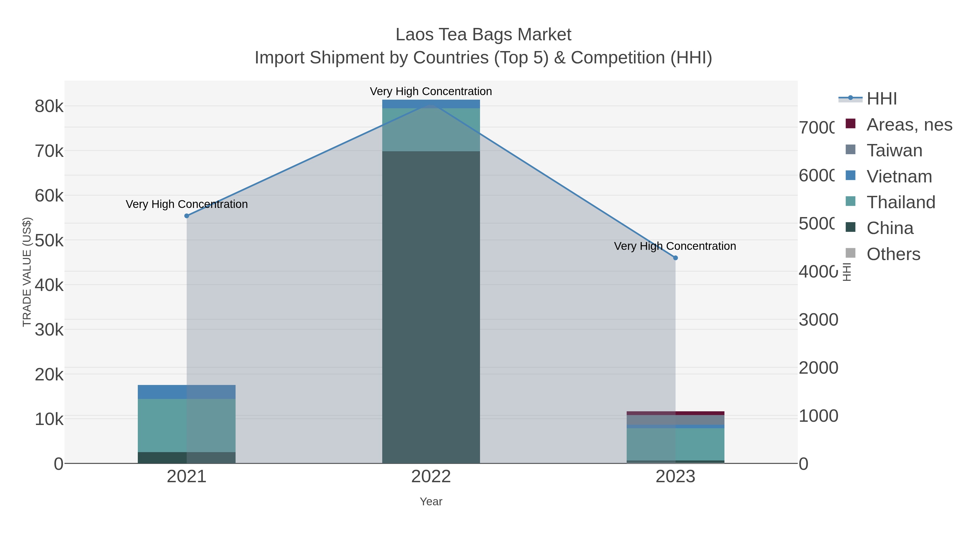Click the Vietnam legend color swatch
967x544 pixels.
point(850,175)
